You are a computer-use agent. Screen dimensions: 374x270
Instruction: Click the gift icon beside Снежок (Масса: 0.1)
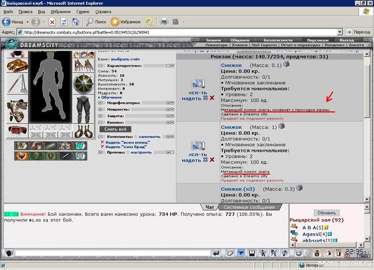(286, 64)
